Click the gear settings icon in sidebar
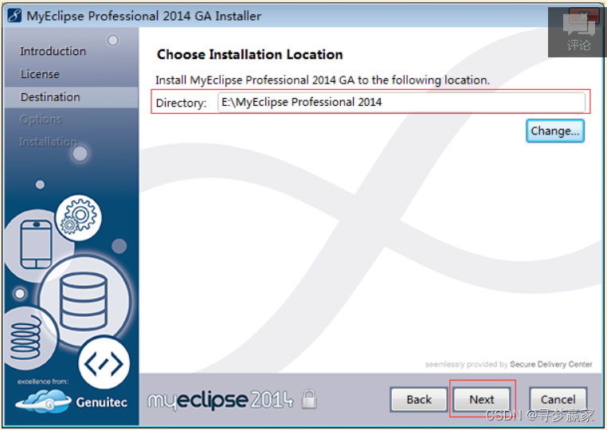Image resolution: width=607 pixels, height=430 pixels. 79,217
